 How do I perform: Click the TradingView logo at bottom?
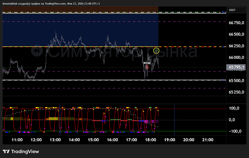pyautogui.click(x=21, y=152)
